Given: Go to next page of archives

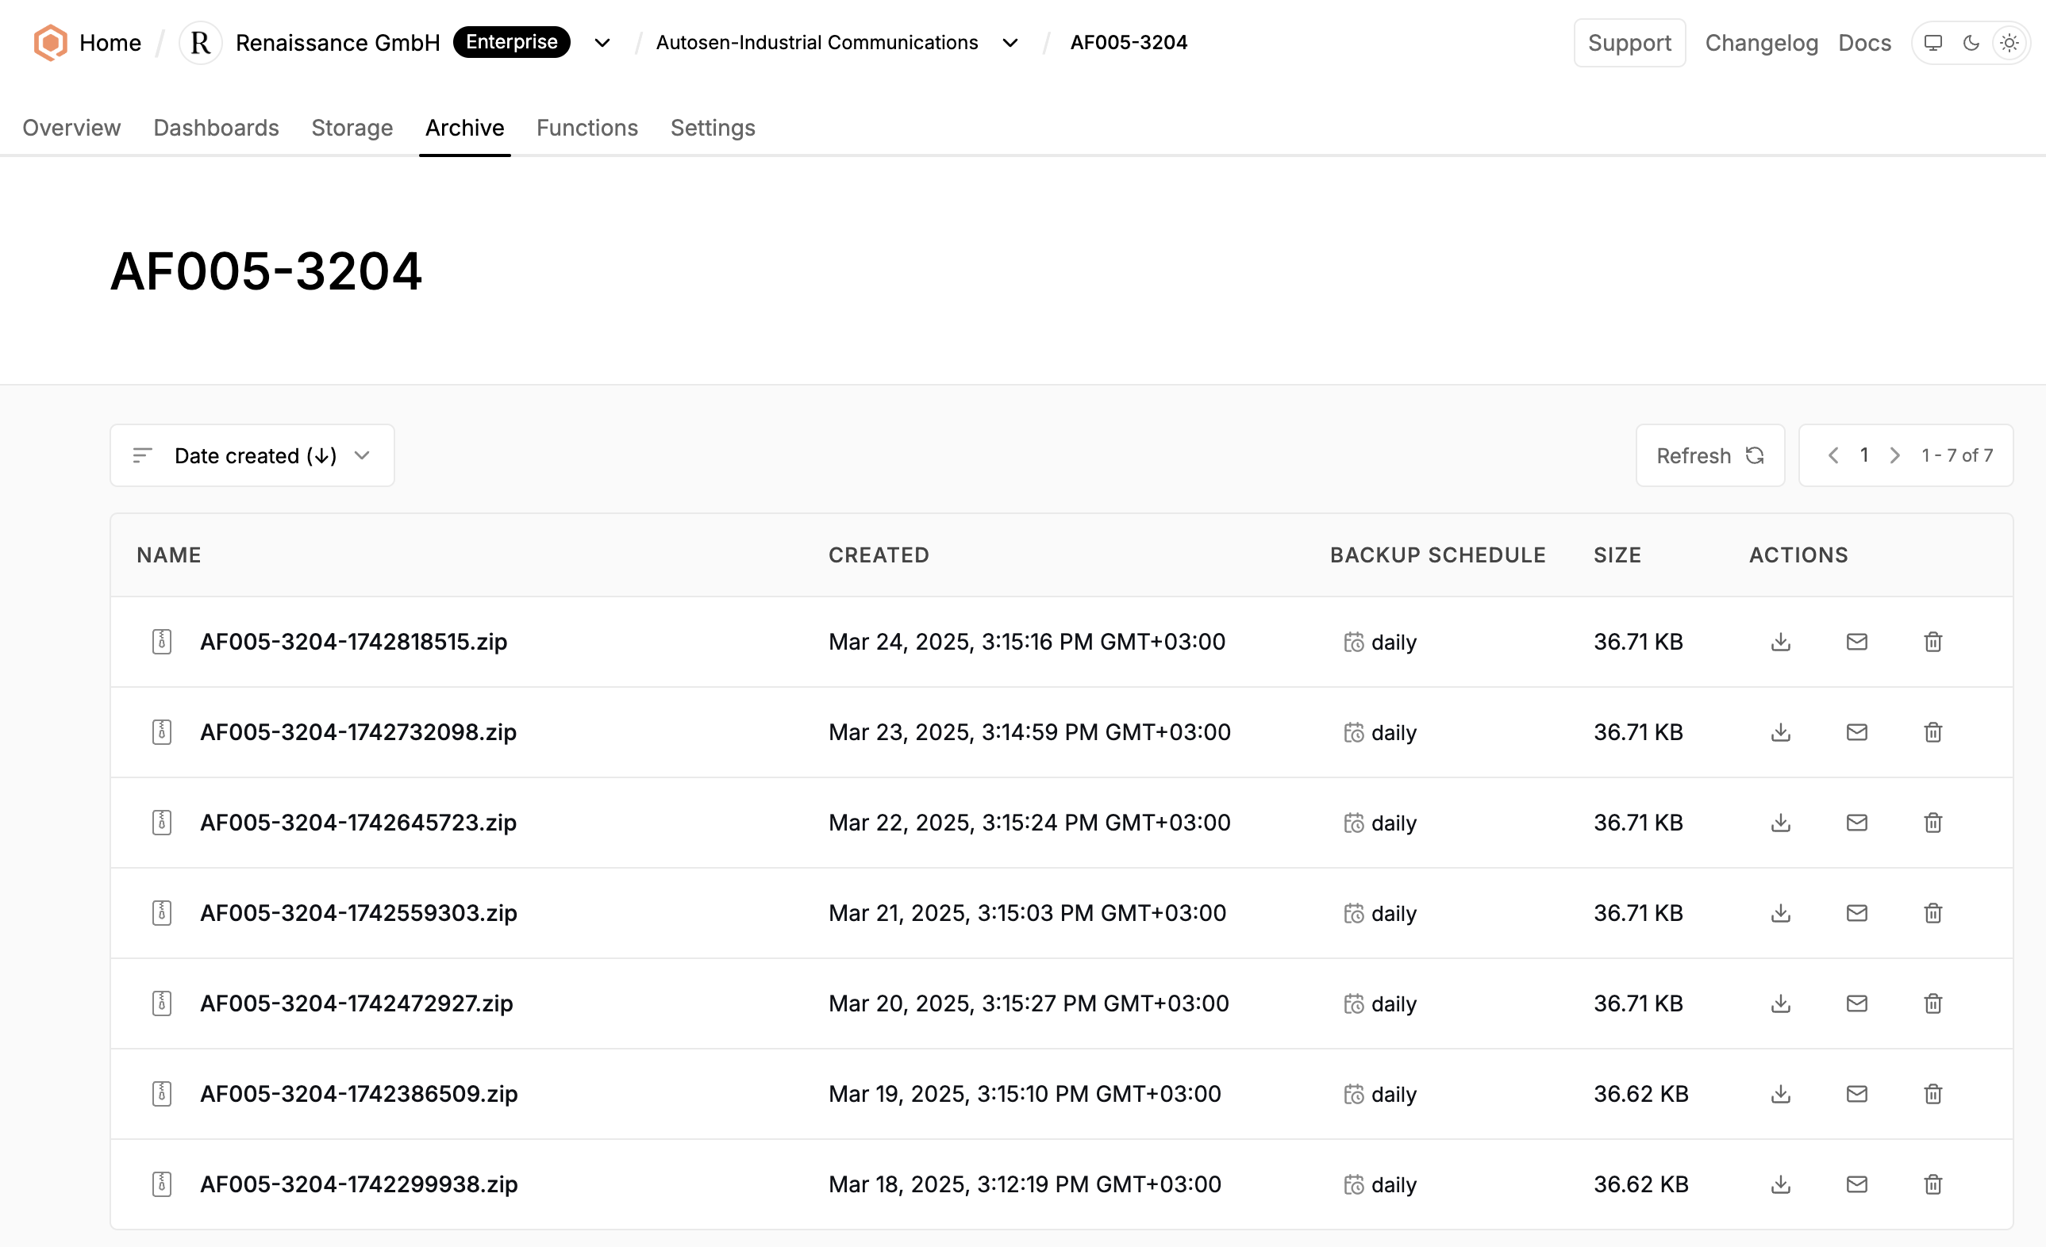Looking at the screenshot, I should [1895, 456].
